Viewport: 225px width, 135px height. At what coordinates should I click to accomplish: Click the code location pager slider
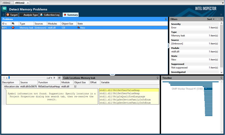(x=9, y=78)
